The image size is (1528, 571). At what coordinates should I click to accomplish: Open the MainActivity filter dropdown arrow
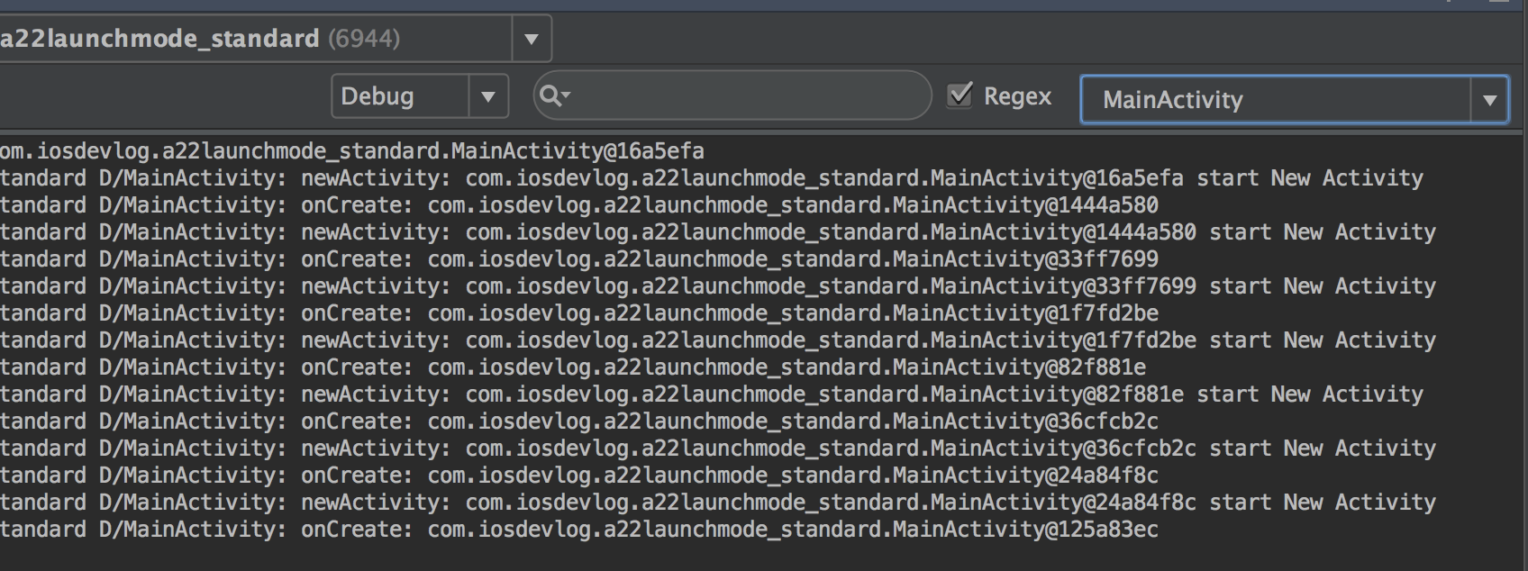click(x=1489, y=100)
